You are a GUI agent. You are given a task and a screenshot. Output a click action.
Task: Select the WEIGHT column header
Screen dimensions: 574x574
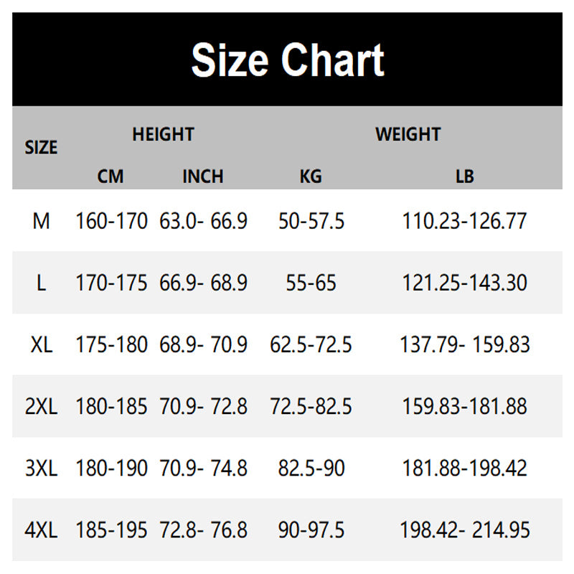click(x=408, y=134)
